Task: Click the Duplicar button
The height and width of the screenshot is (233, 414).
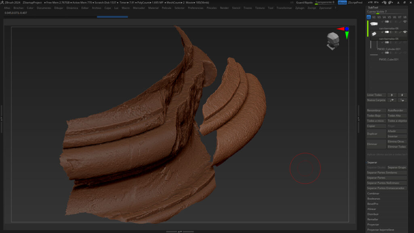Action: point(376,133)
